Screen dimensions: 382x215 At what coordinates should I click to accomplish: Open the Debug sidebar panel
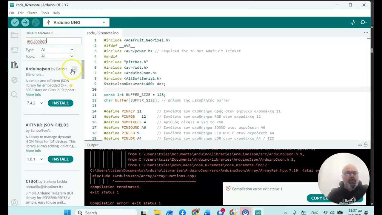tap(14, 80)
